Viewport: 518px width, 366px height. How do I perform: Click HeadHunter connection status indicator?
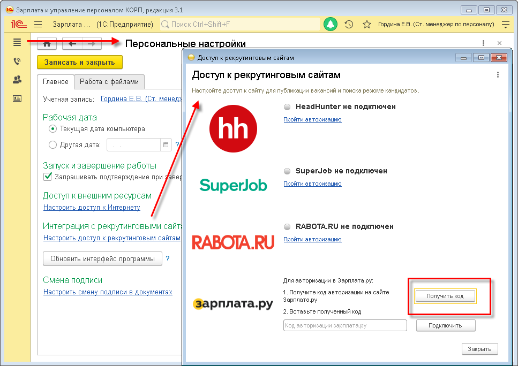pos(287,107)
